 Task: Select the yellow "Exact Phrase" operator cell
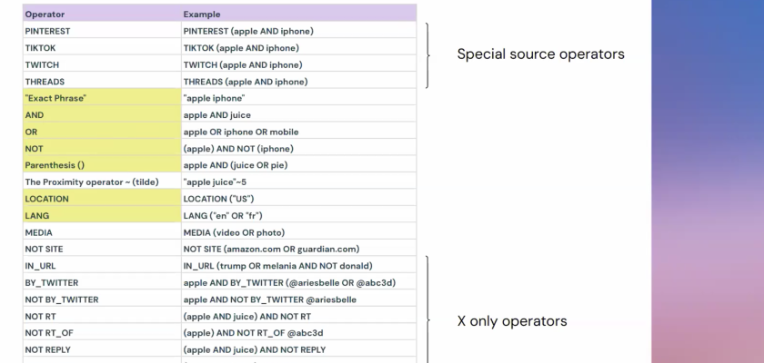click(x=100, y=98)
